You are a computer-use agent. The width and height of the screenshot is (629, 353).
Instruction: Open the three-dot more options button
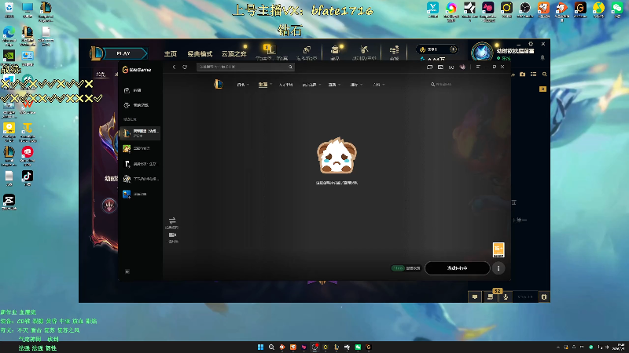tap(498, 268)
